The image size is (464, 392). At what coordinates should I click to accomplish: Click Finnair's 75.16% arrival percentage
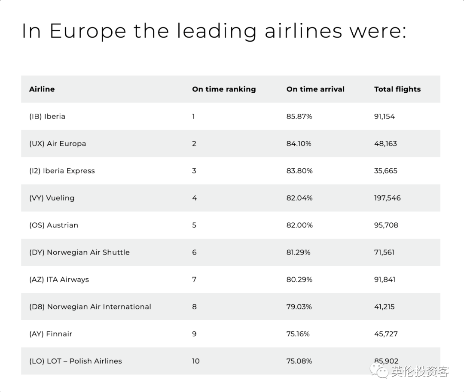[x=298, y=334]
